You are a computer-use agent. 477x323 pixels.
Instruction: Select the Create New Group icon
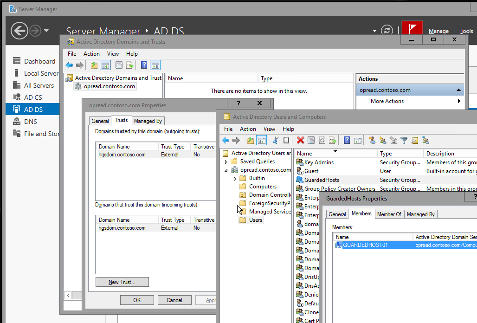click(382, 140)
